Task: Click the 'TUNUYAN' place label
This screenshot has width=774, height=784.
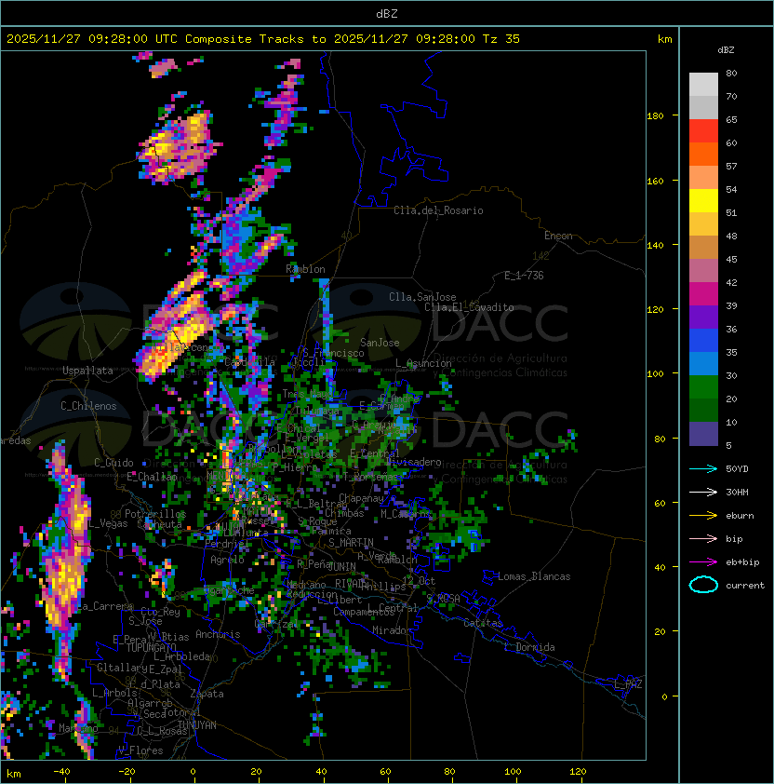Action: click(197, 725)
